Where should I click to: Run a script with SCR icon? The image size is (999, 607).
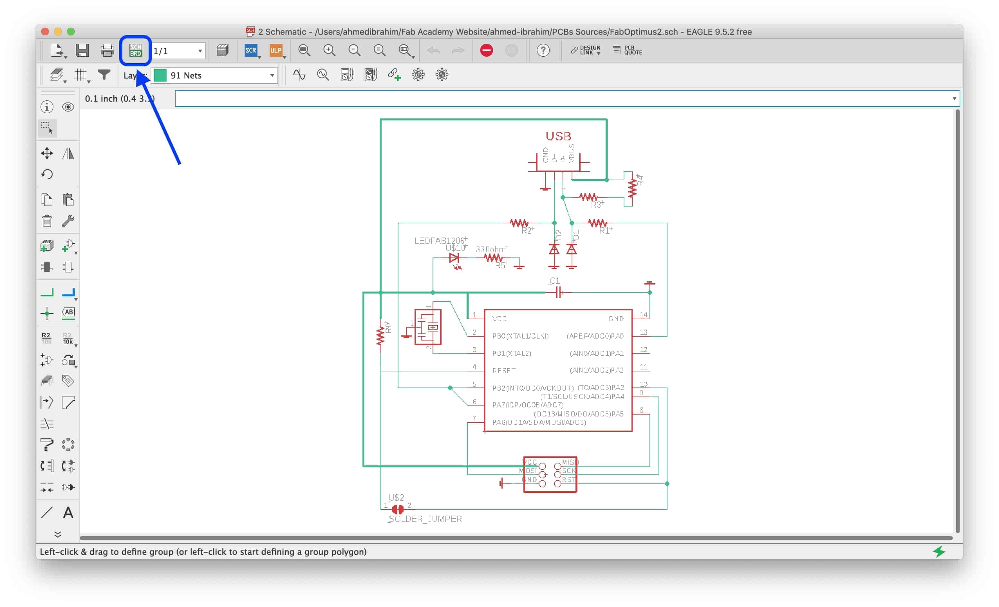251,50
